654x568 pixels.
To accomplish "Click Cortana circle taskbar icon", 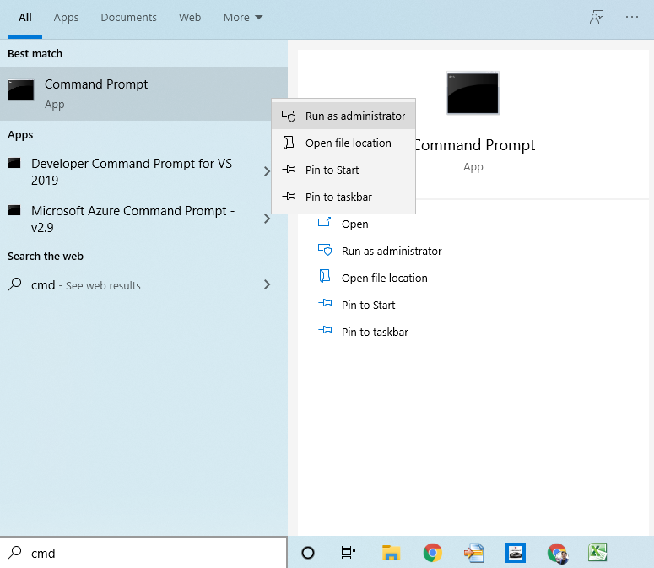I will pos(308,553).
